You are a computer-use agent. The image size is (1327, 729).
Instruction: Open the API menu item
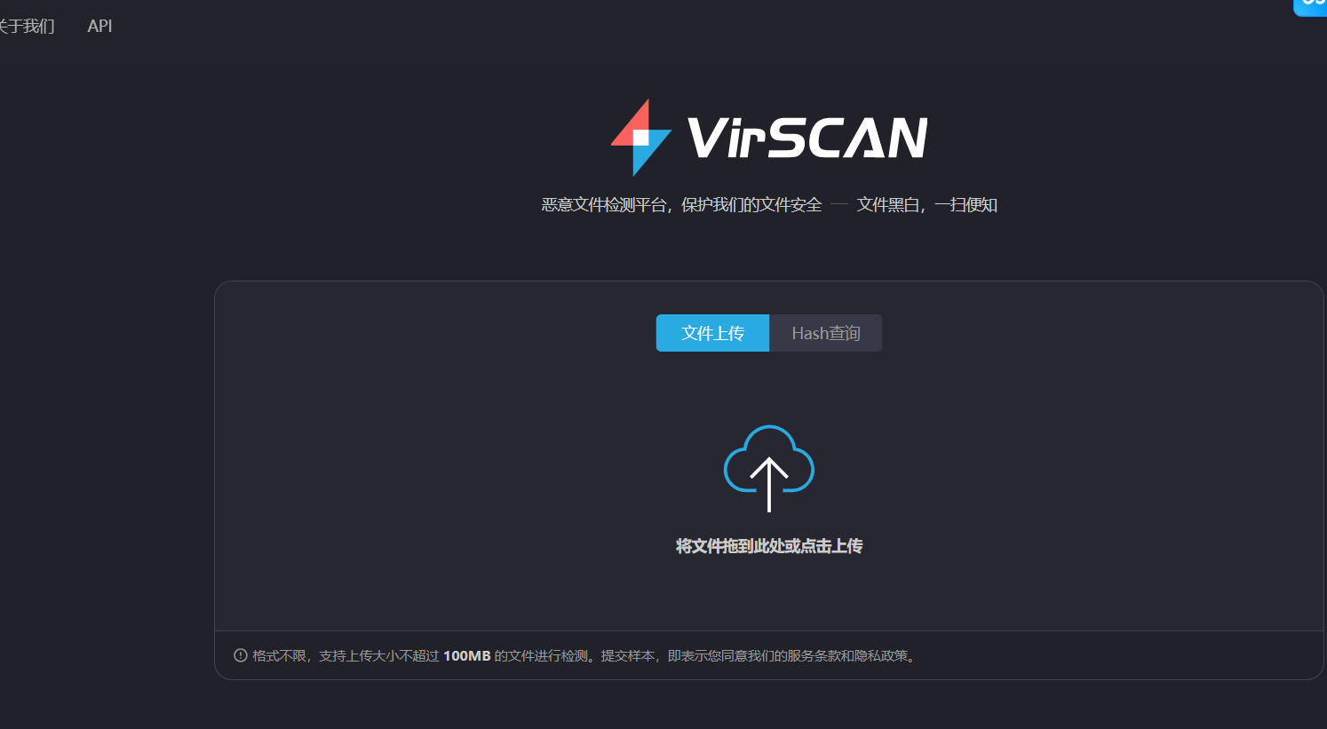click(x=99, y=26)
